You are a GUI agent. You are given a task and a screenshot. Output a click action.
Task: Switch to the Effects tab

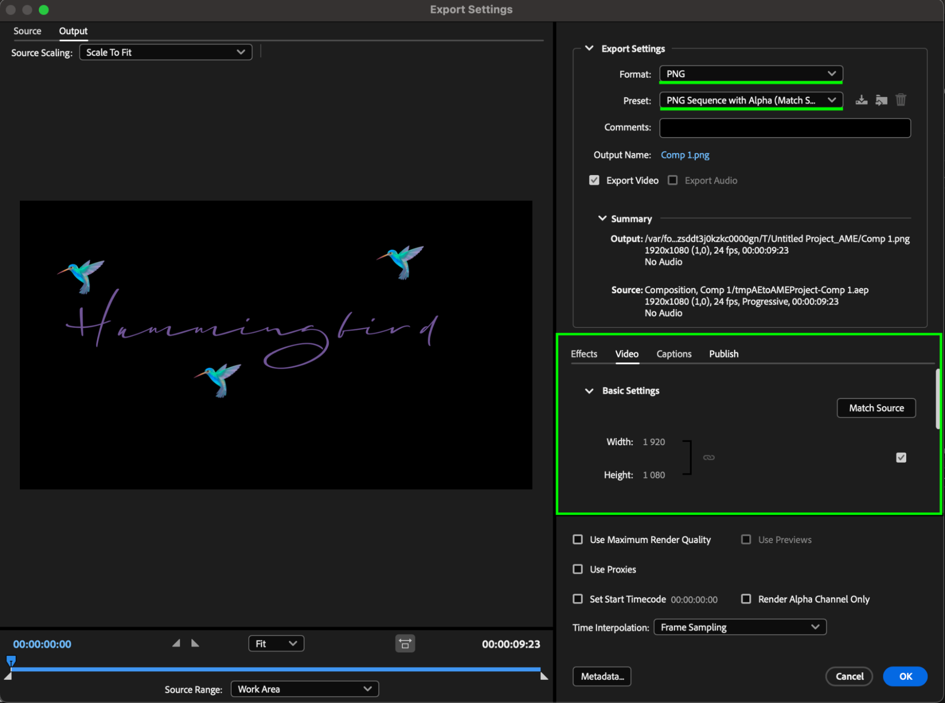point(584,354)
